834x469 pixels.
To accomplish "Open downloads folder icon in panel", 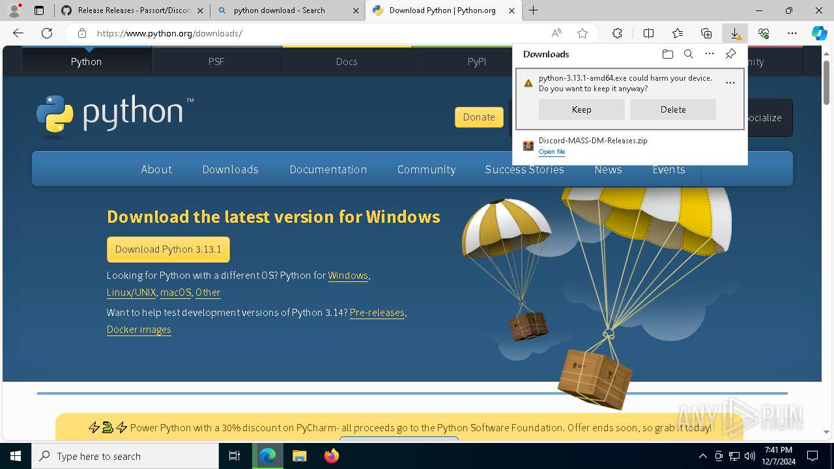I will pos(667,54).
